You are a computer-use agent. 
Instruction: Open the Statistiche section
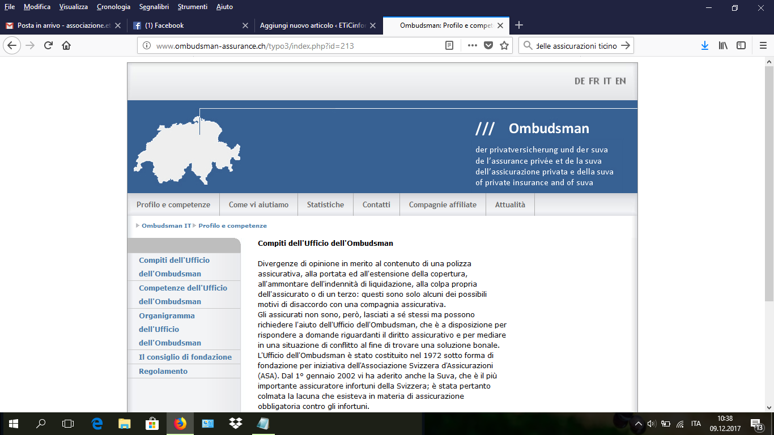click(x=325, y=204)
